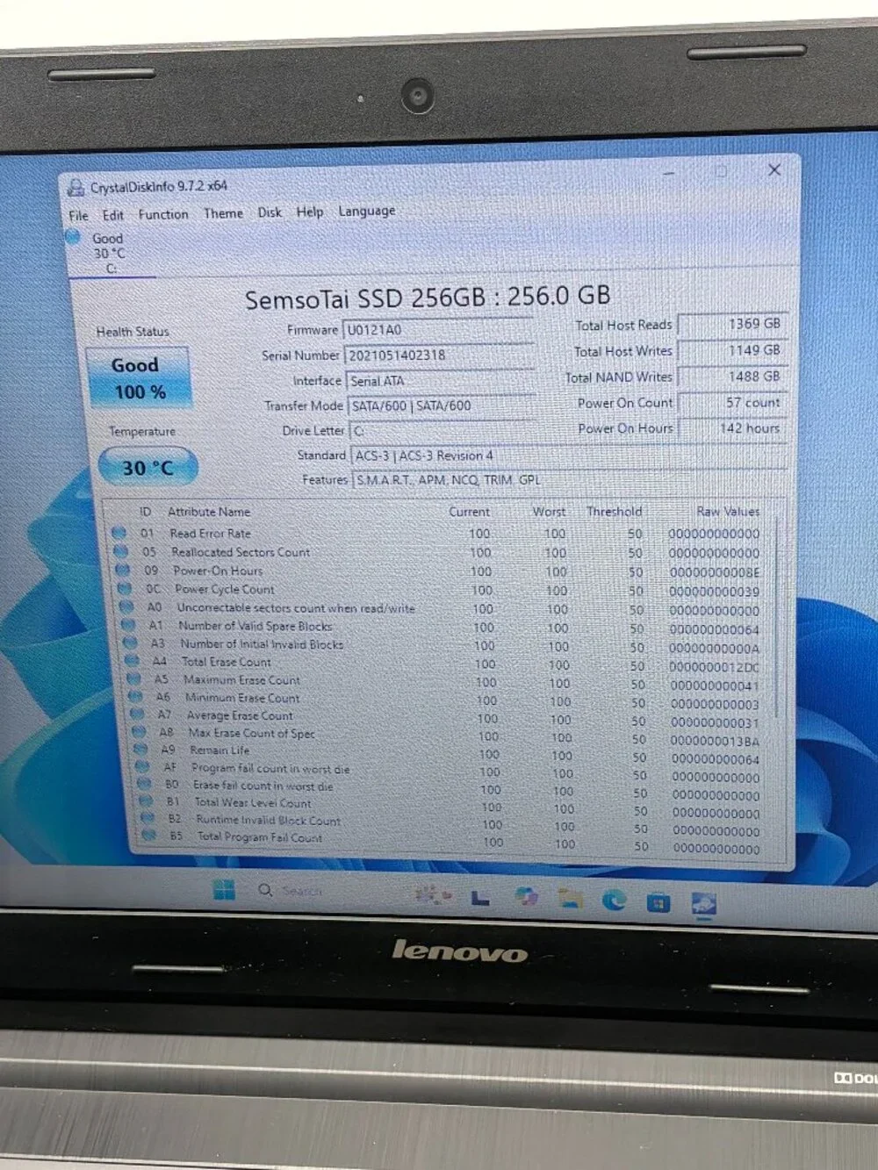Open File Explorer from the taskbar
This screenshot has width=878, height=1170.
tap(571, 897)
